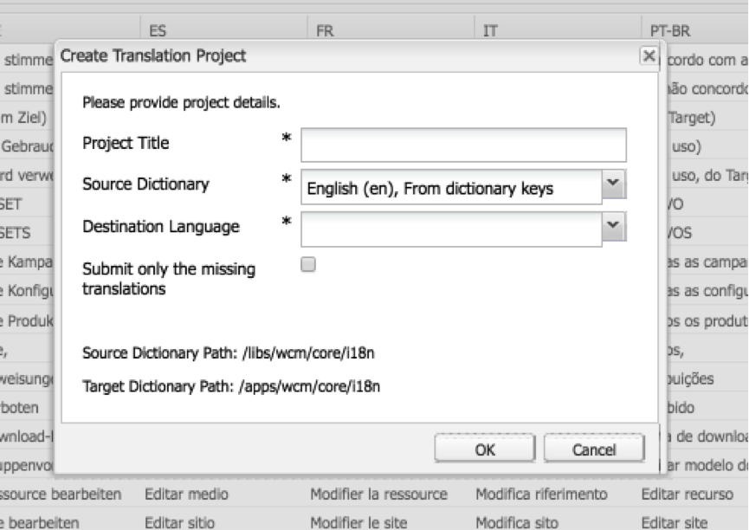Select the ES column header
The width and height of the screenshot is (749, 530).
158,30
